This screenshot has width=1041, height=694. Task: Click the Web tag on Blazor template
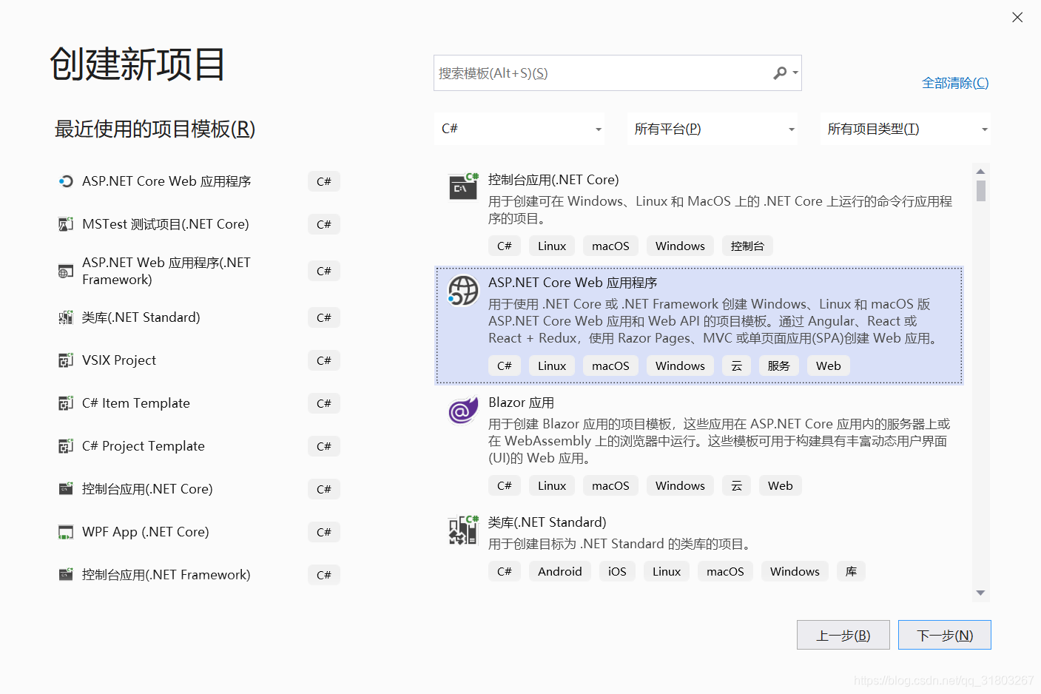(780, 485)
